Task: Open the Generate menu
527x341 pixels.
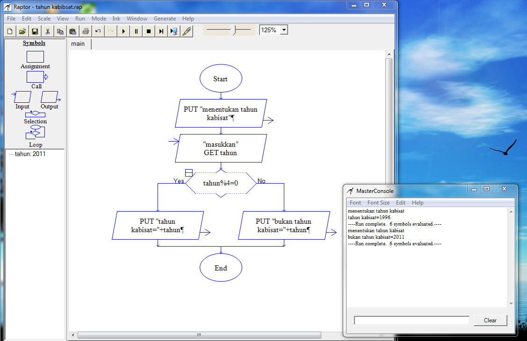Action: [x=165, y=19]
